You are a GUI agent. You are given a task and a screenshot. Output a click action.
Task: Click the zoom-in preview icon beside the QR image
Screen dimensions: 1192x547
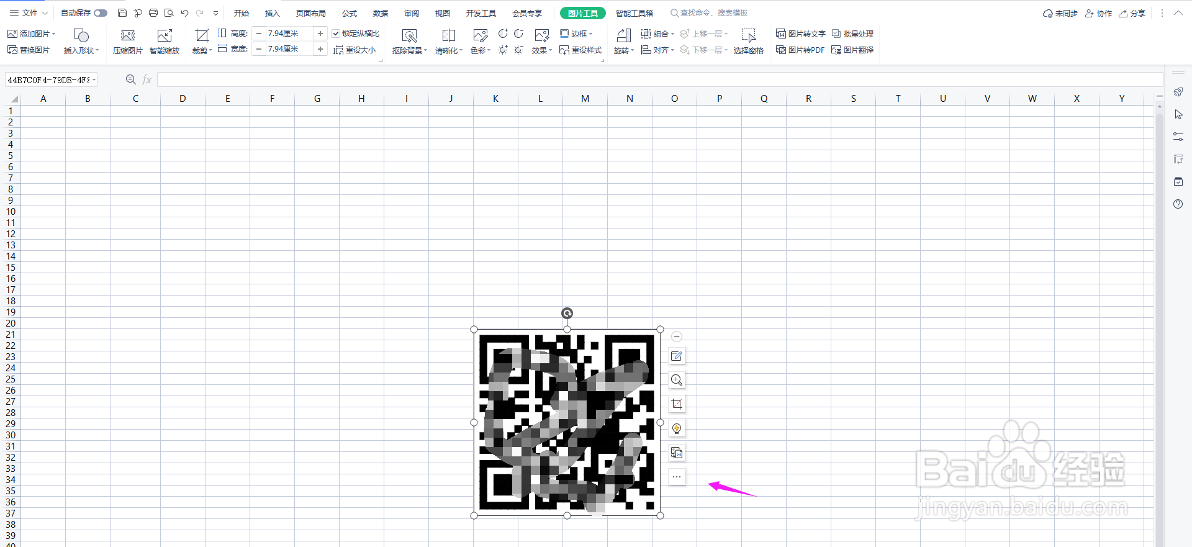point(677,380)
